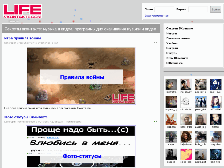This screenshot has width=224, height=168.
Task: Open pavel_dutc penguins avatar
Action: [x=201, y=102]
